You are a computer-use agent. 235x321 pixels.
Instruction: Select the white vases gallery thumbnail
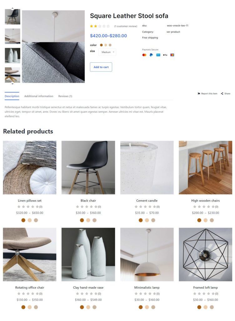click(x=12, y=55)
